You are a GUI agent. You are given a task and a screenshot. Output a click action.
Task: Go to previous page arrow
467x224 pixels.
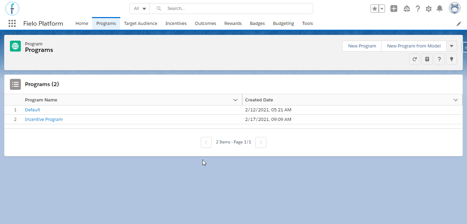coord(206,142)
